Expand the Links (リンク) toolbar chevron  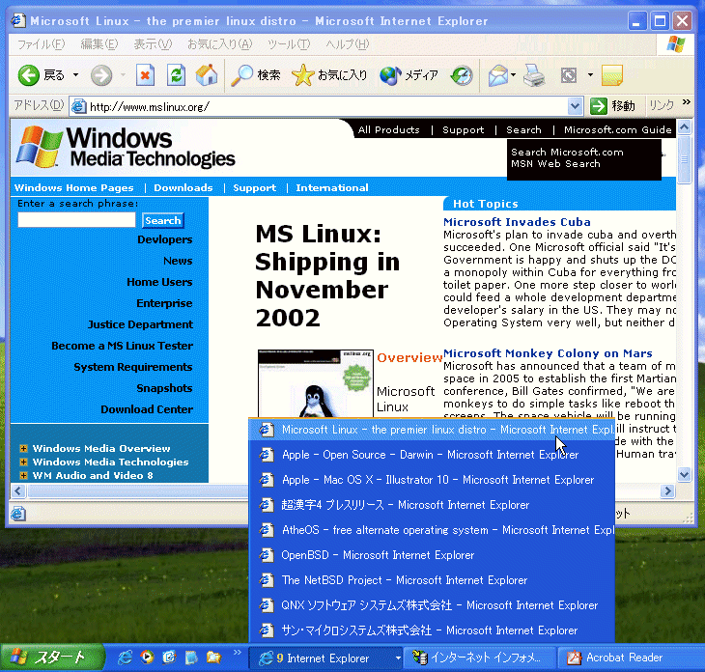[687, 102]
